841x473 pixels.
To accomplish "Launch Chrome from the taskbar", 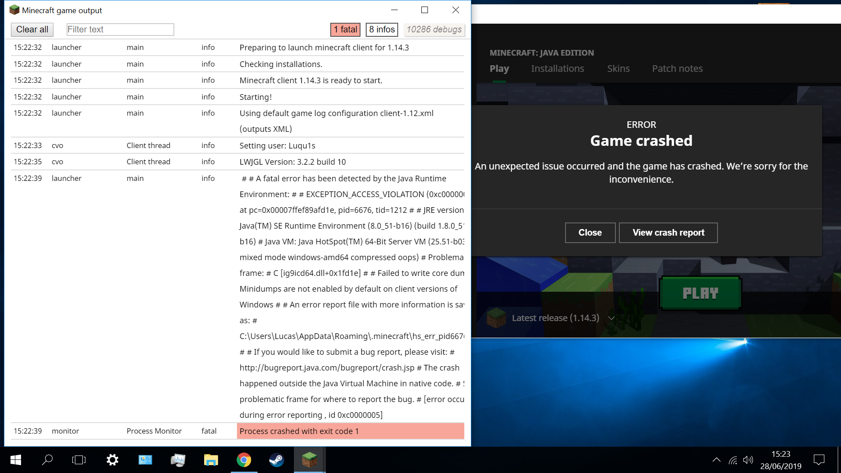I will [244, 460].
